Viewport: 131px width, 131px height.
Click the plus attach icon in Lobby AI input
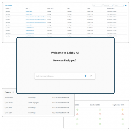coord(85,76)
